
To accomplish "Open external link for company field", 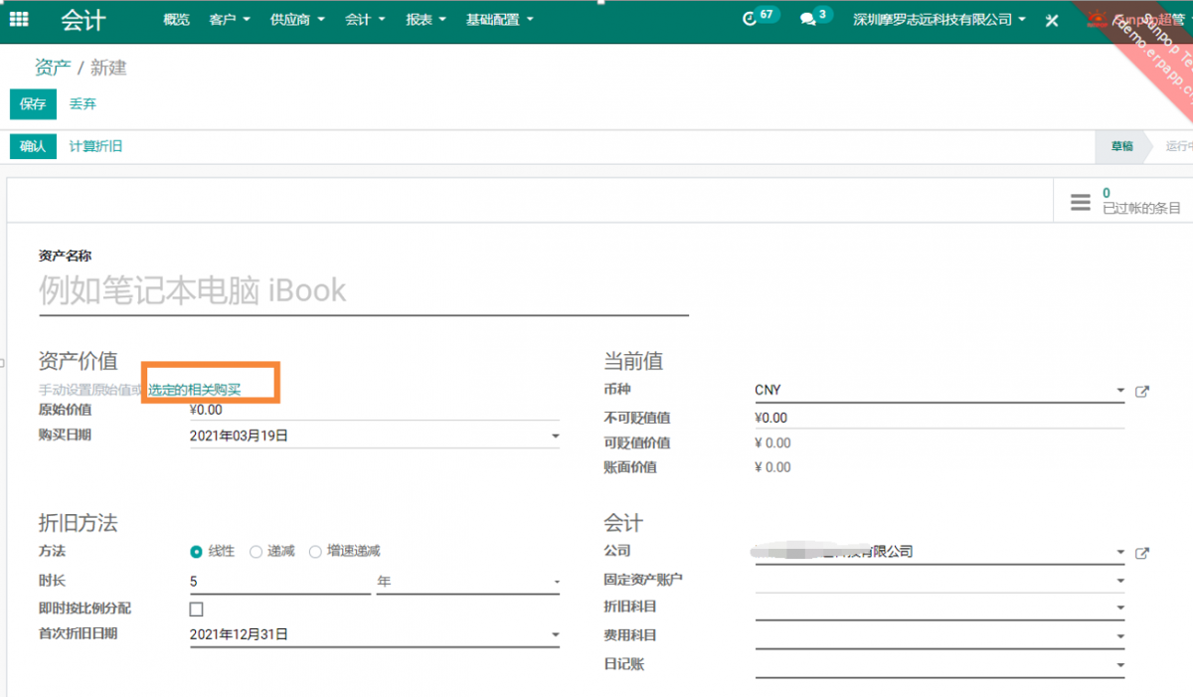I will tap(1142, 553).
